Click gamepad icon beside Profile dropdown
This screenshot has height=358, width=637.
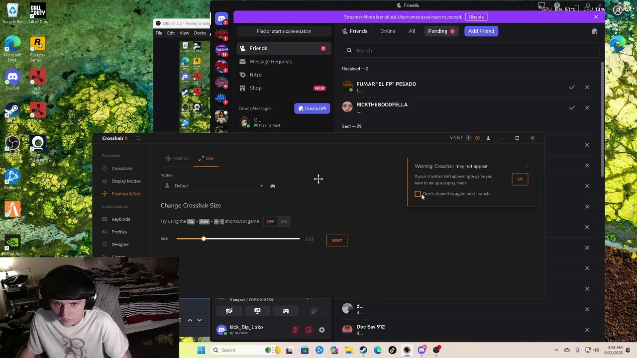click(x=272, y=186)
